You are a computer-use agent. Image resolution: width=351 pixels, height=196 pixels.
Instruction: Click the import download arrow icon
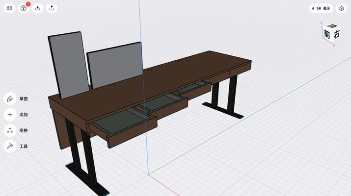(x=38, y=8)
